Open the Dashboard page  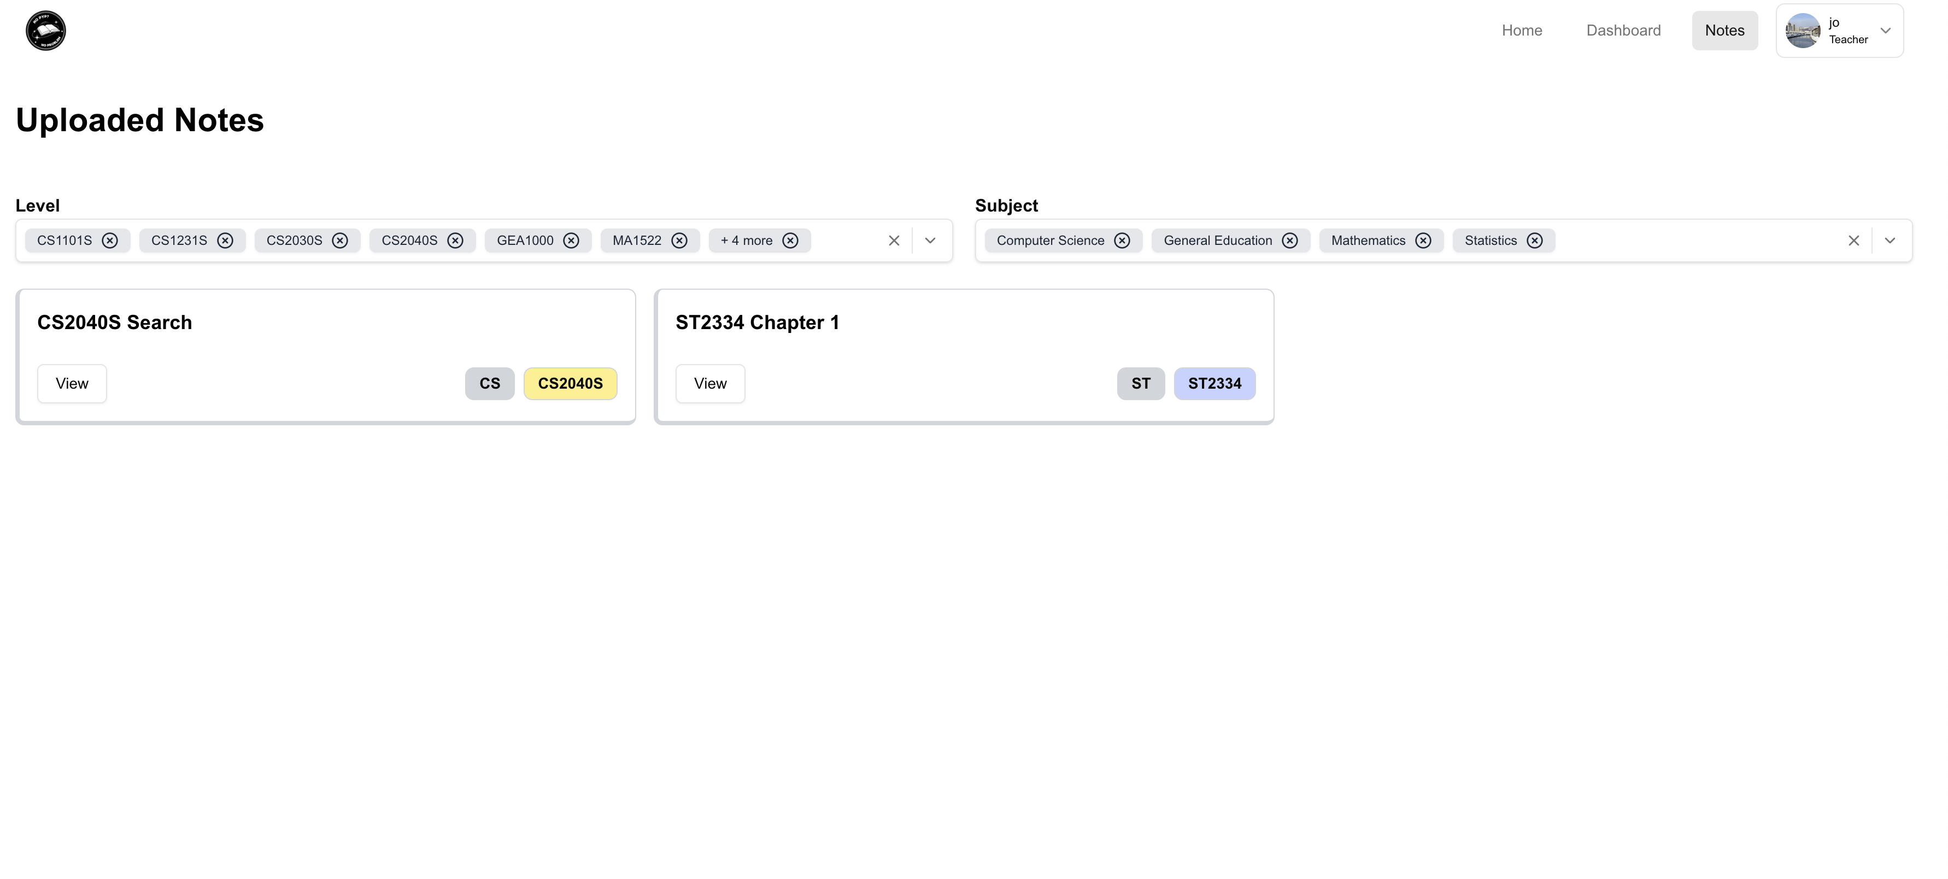[1623, 31]
